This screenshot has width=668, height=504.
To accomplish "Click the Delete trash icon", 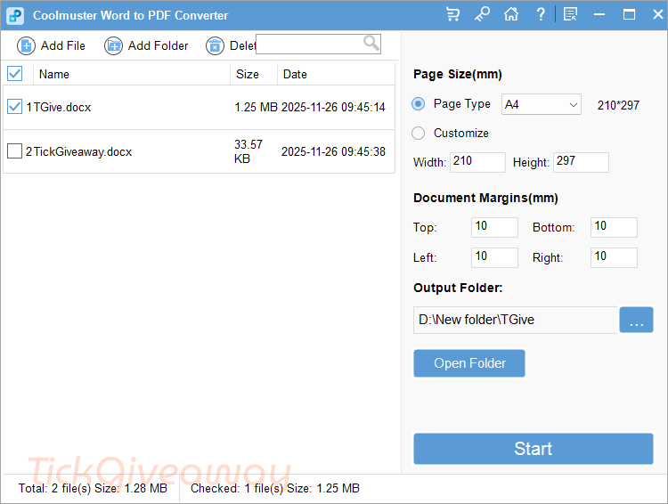I will click(216, 45).
